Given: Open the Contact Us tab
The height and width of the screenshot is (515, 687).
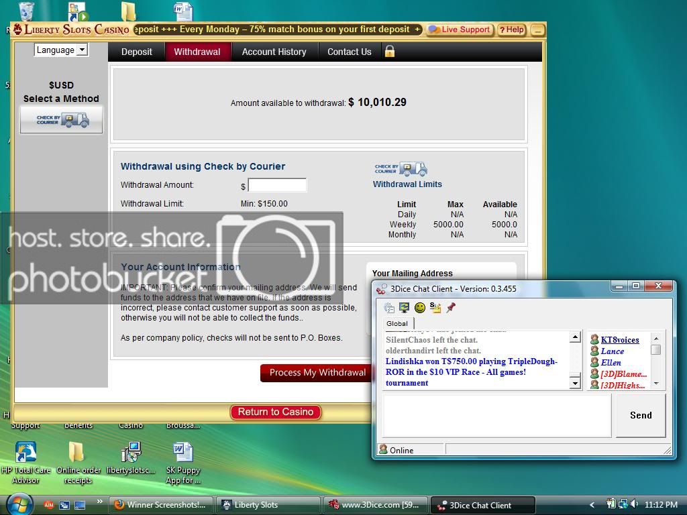Looking at the screenshot, I should pyautogui.click(x=349, y=52).
